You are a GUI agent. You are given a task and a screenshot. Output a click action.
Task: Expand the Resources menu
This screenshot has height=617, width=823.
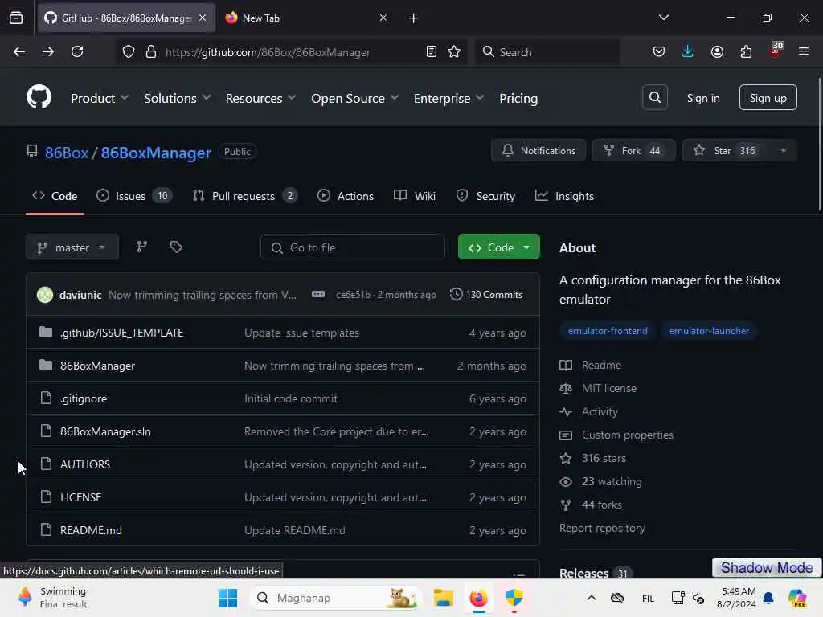pyautogui.click(x=261, y=98)
